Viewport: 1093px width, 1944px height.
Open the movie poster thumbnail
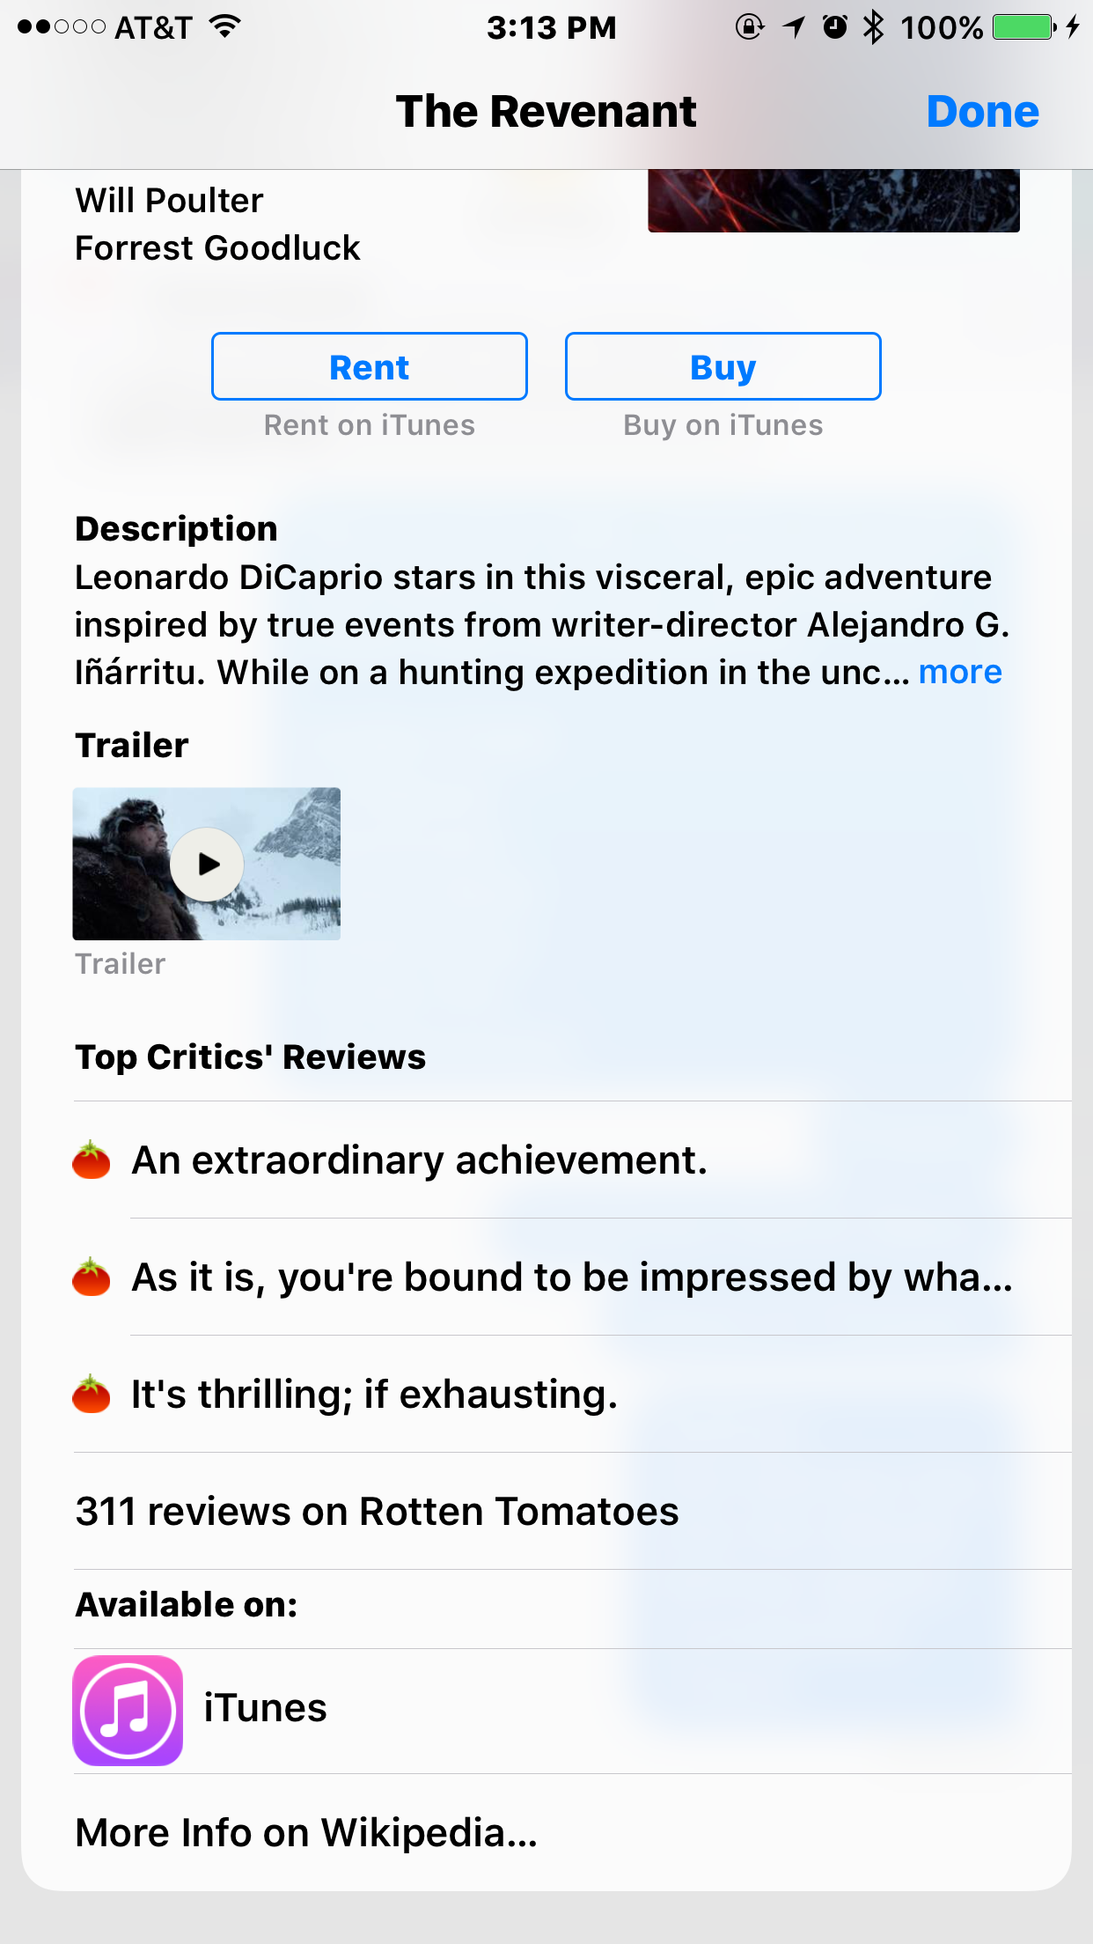pyautogui.click(x=833, y=201)
